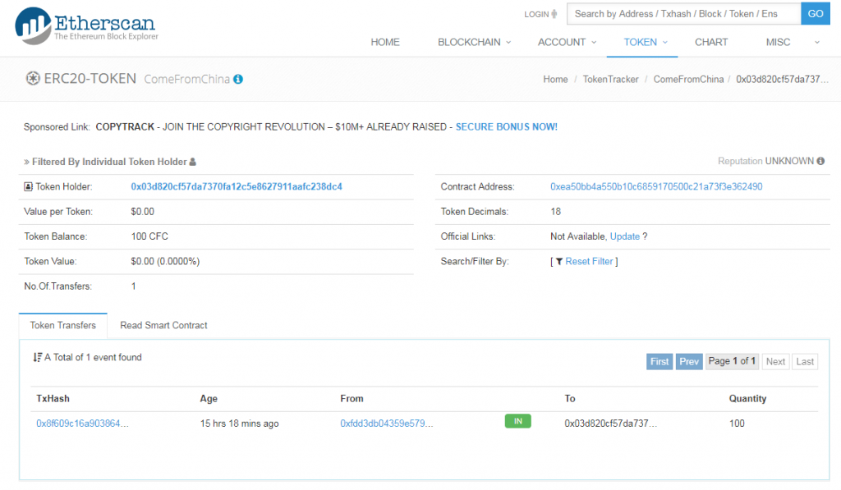Expand the ACCOUNT dropdown menu

(x=567, y=43)
